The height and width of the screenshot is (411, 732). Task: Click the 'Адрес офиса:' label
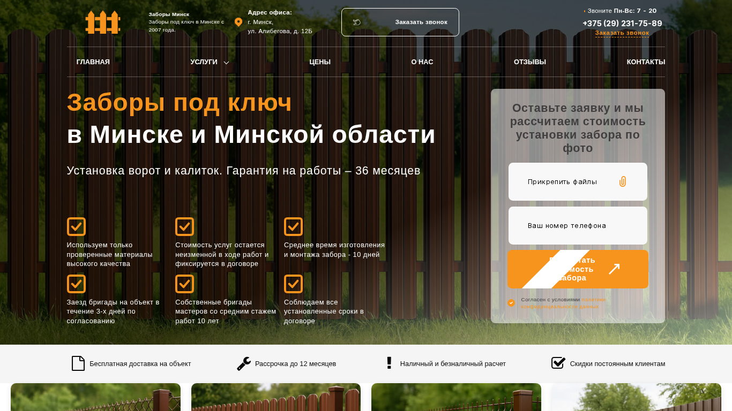270,12
